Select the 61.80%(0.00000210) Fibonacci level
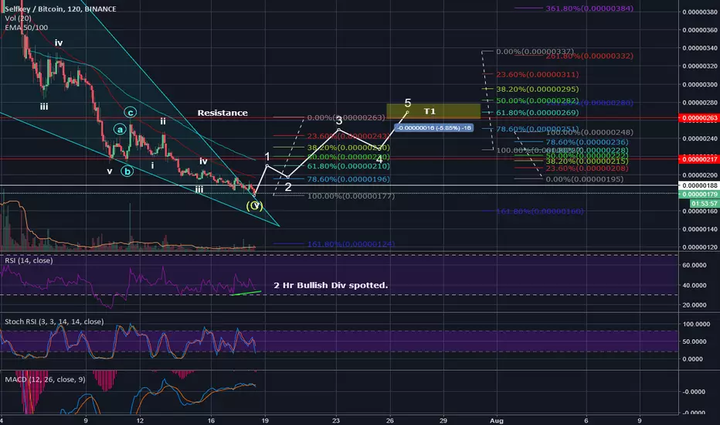The height and width of the screenshot is (425, 720). [x=348, y=166]
